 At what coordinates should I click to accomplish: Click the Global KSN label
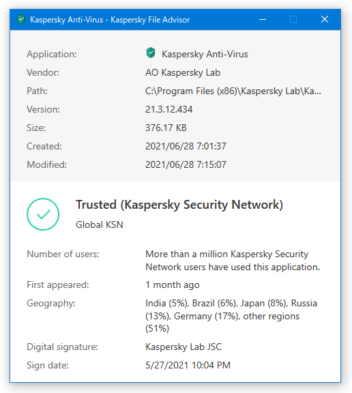point(100,224)
